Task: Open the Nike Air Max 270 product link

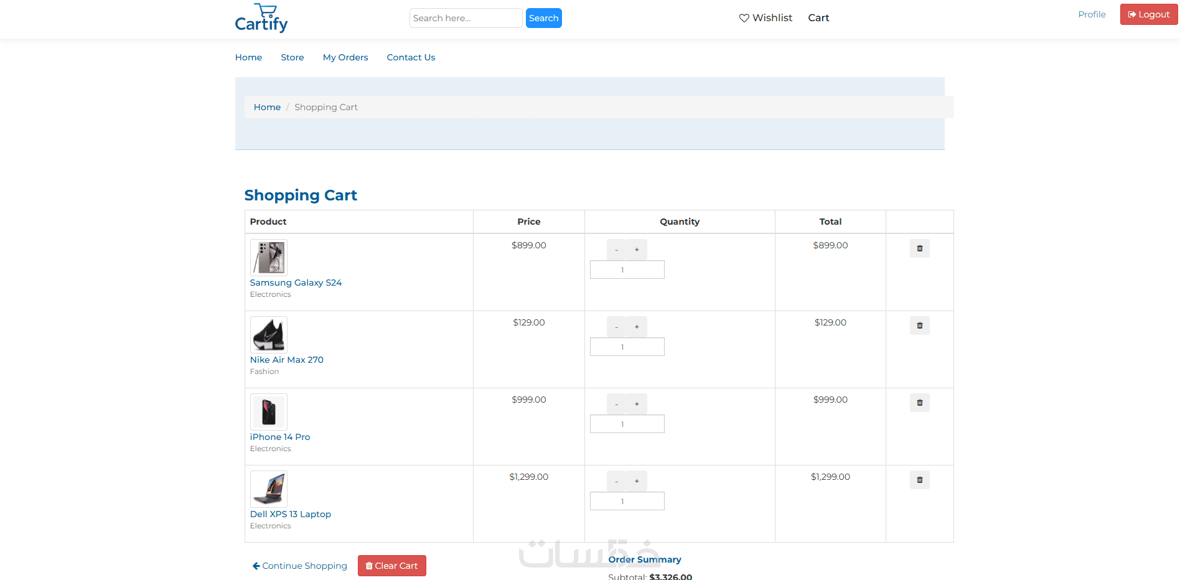Action: 287,360
